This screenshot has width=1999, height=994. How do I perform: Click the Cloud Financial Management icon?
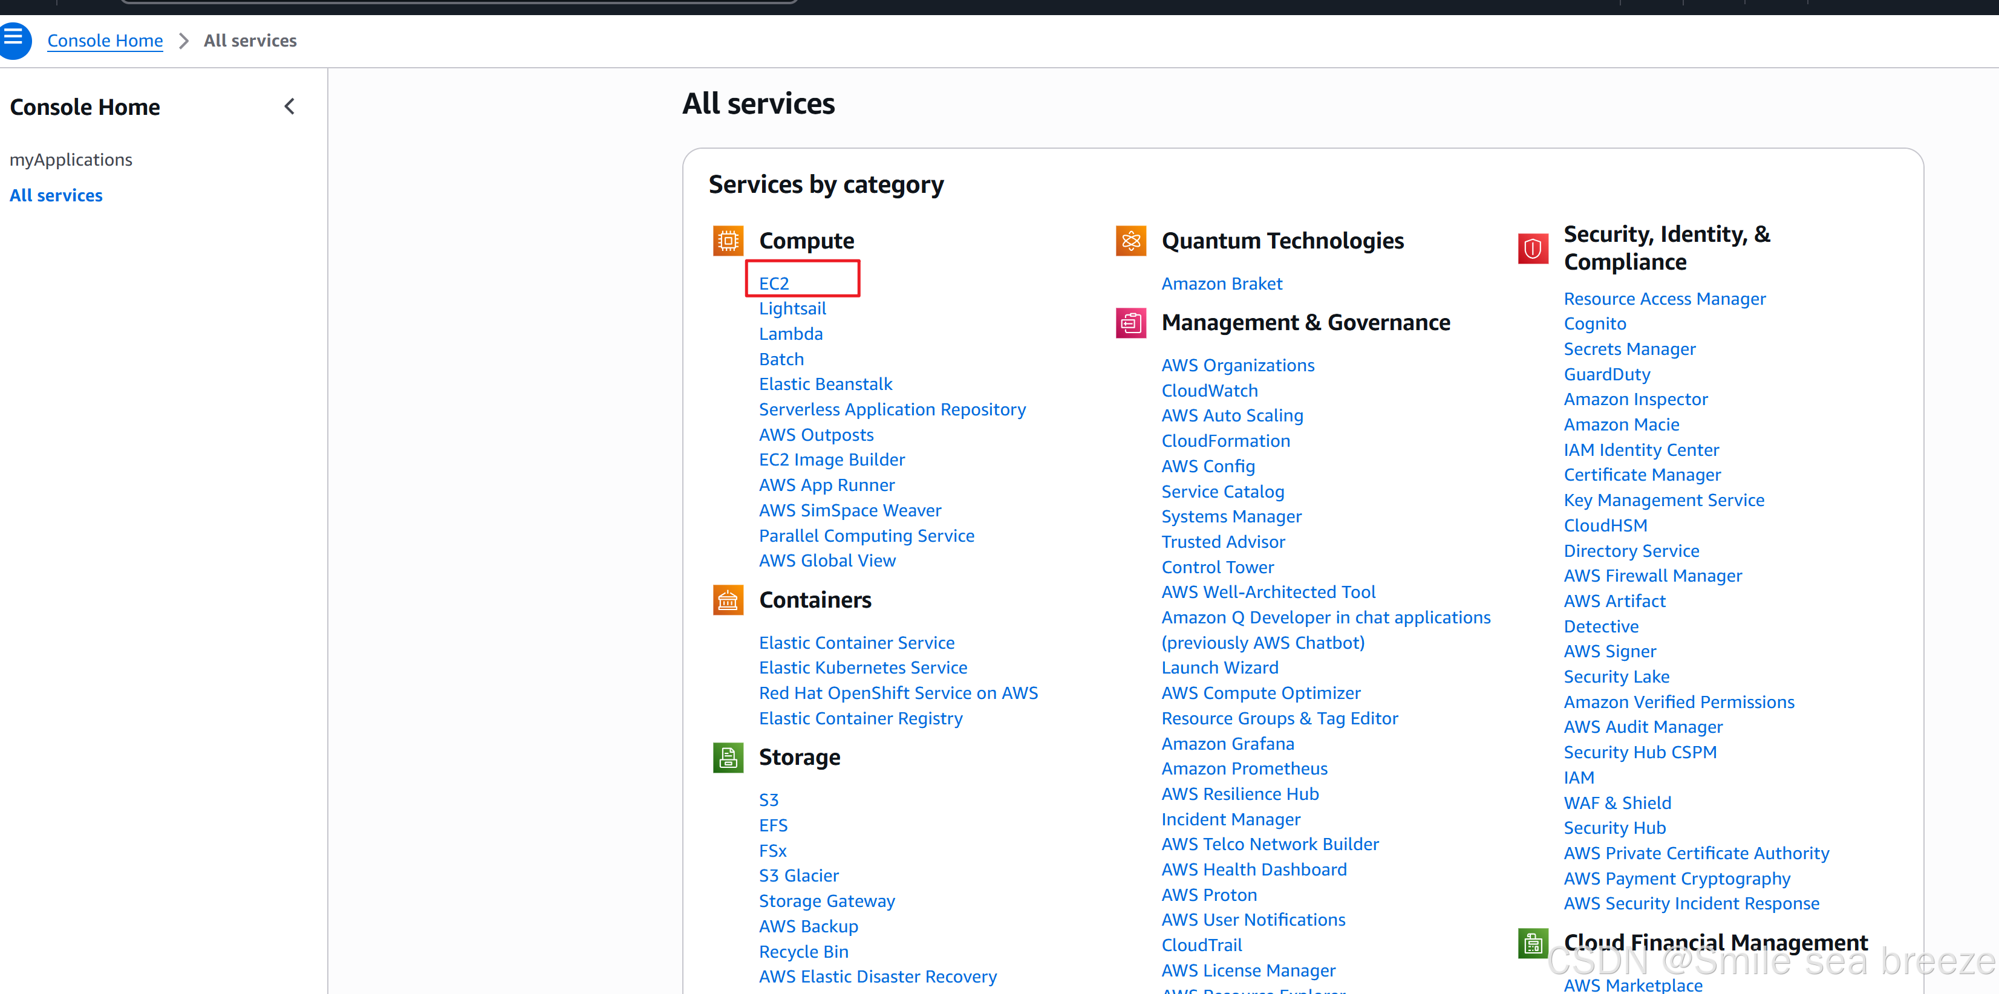pos(1532,943)
